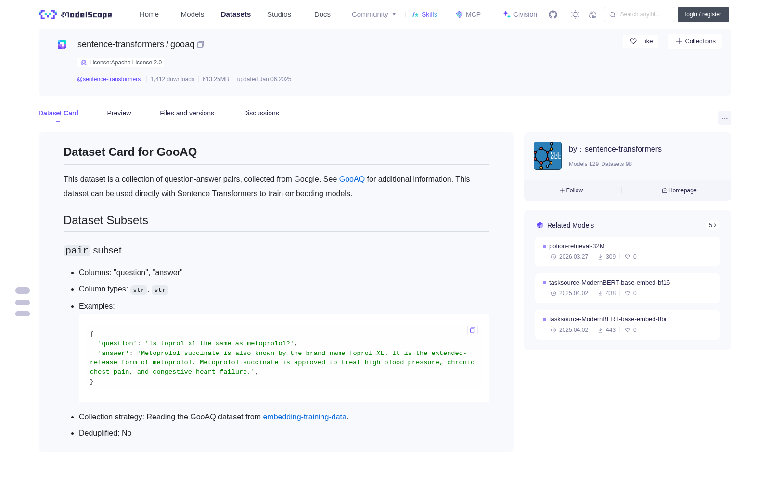Click the sentence-transformers SBERT avatar
Screen dimensions: 770x481
coord(548,156)
